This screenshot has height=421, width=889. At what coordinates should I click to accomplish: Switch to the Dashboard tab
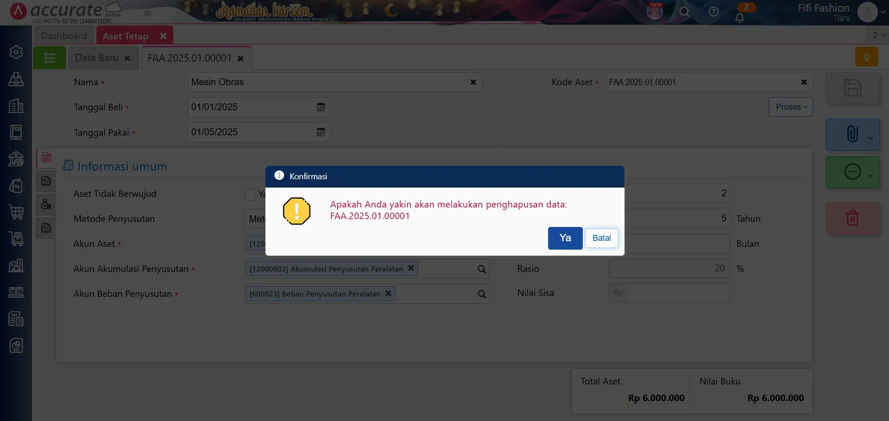coord(64,36)
